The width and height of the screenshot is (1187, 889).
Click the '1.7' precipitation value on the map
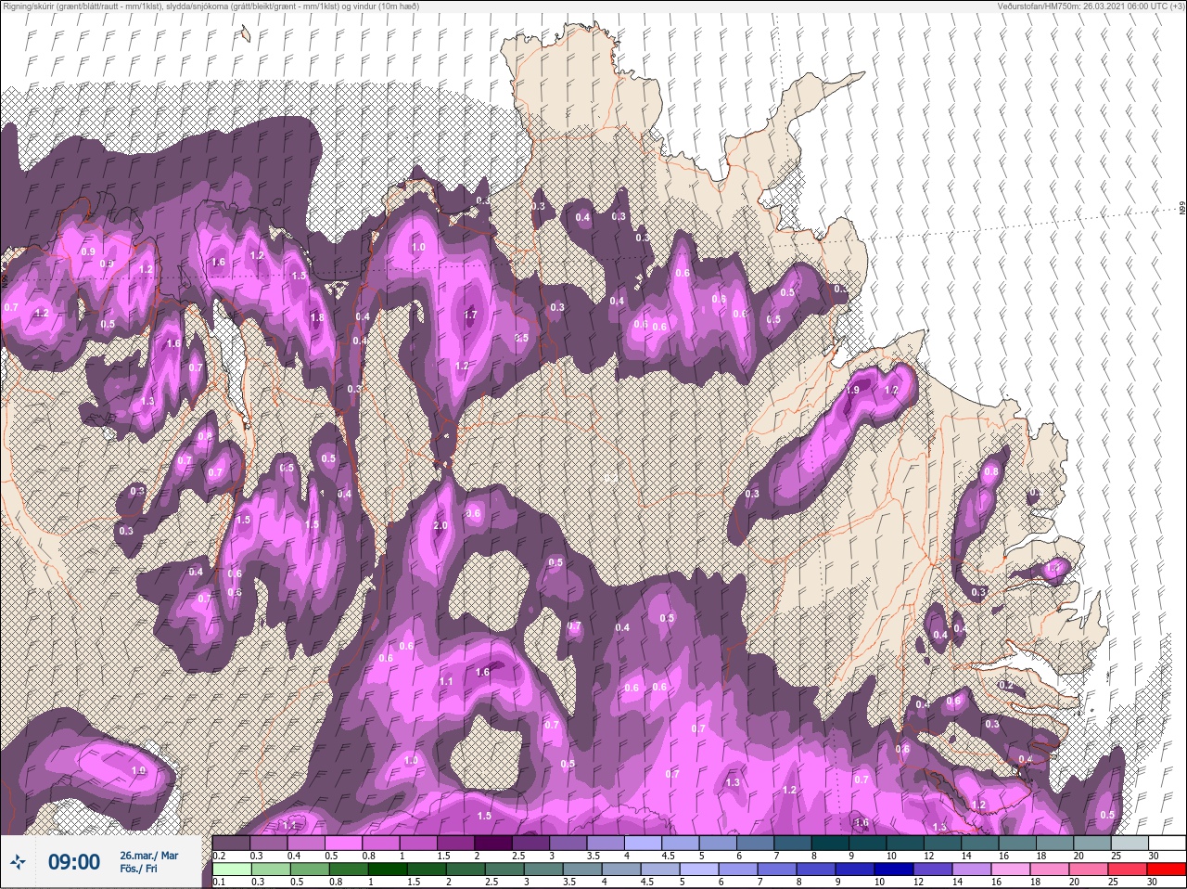coord(470,316)
